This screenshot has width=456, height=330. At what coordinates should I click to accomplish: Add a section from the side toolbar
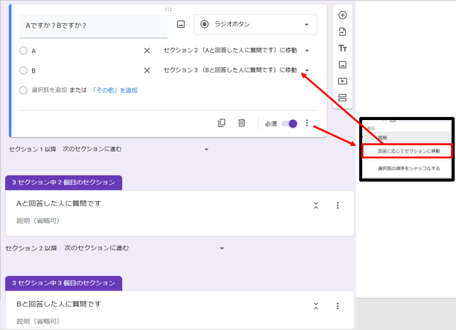pos(342,97)
